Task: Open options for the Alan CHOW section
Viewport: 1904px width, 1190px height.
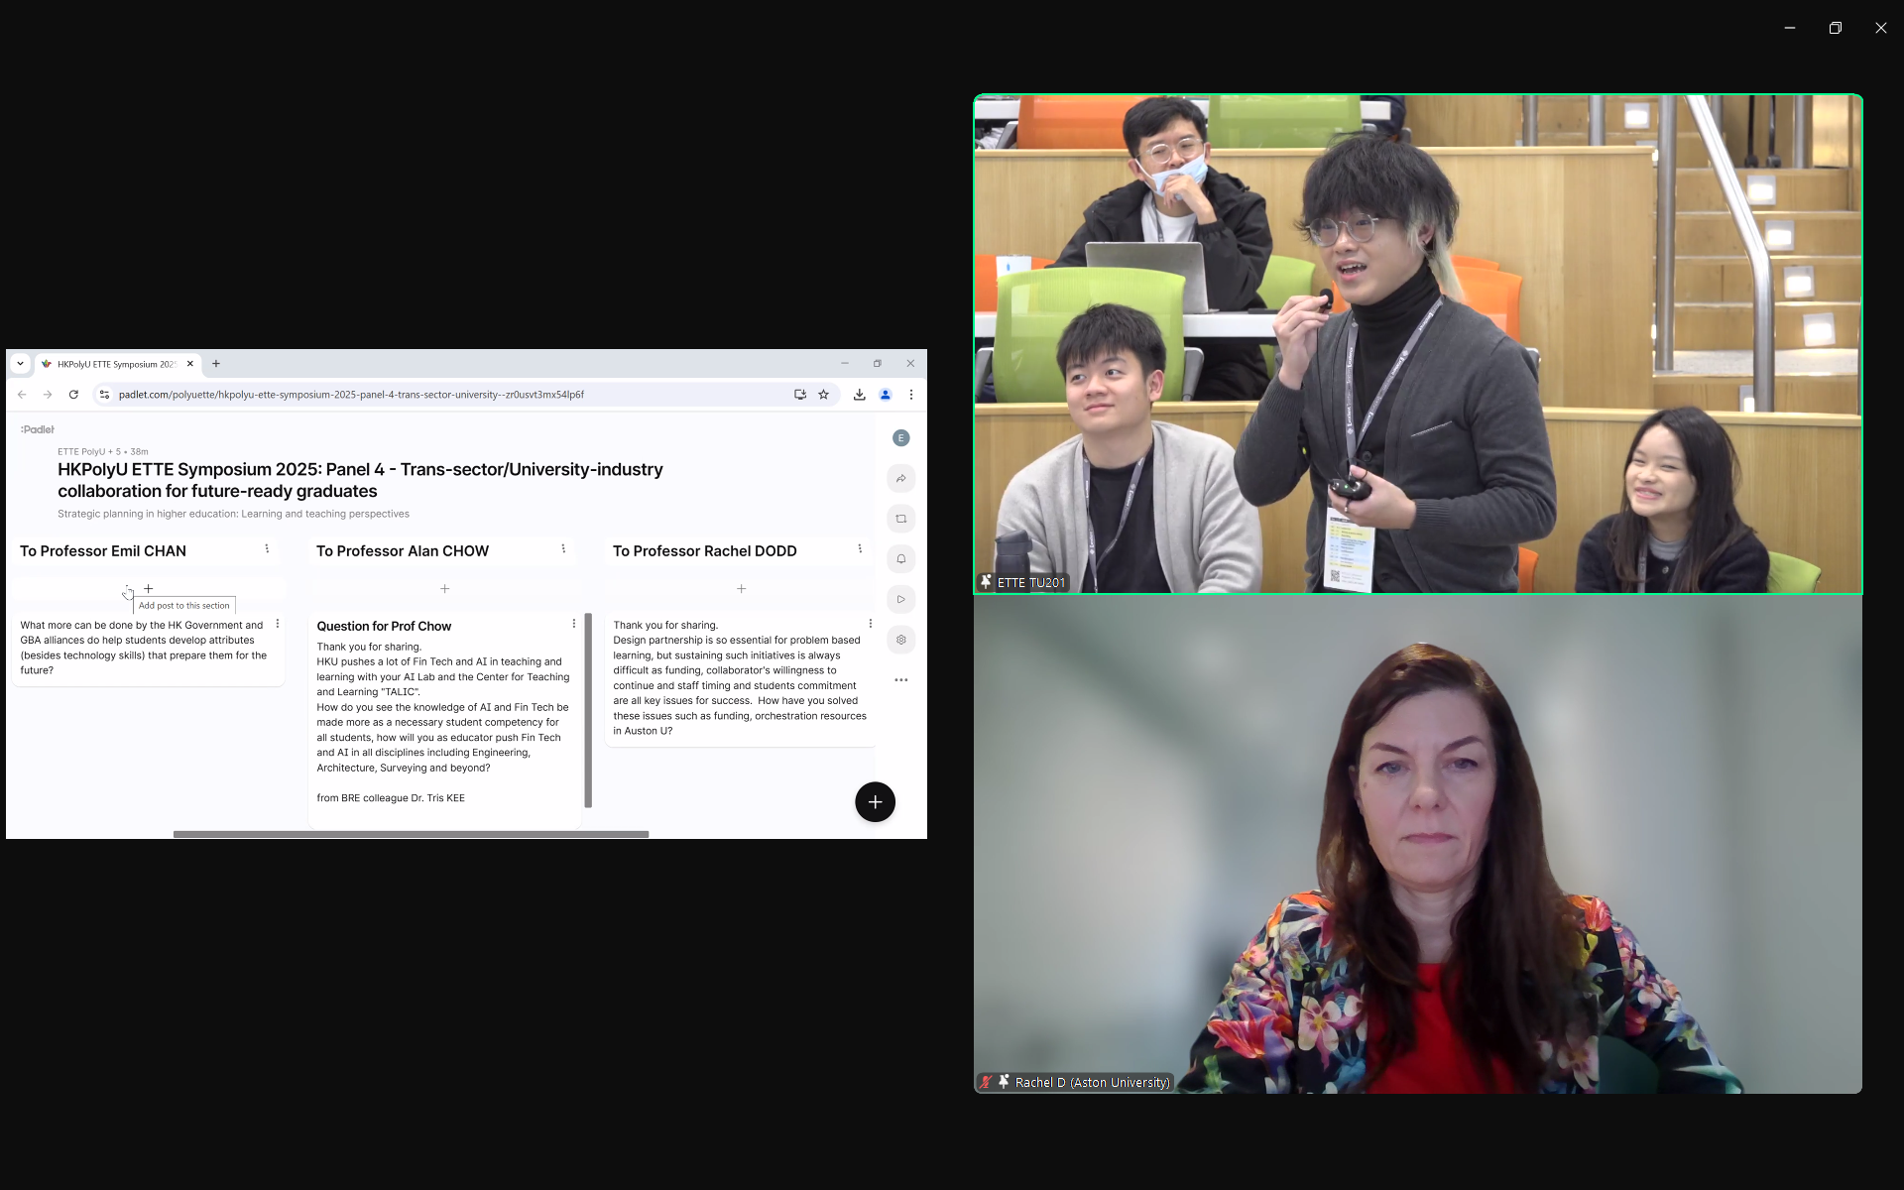Action: 563,549
